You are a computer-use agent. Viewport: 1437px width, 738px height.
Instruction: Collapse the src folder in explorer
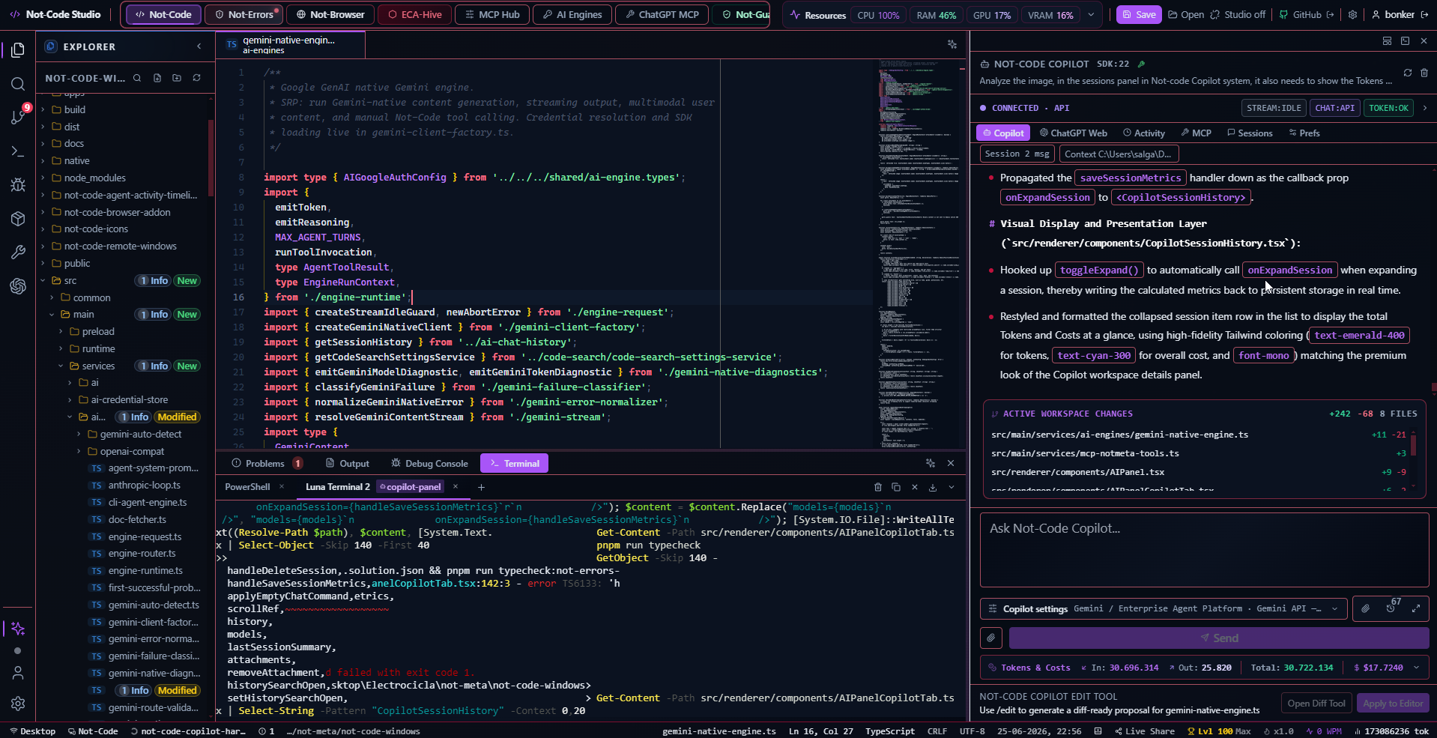pos(43,281)
